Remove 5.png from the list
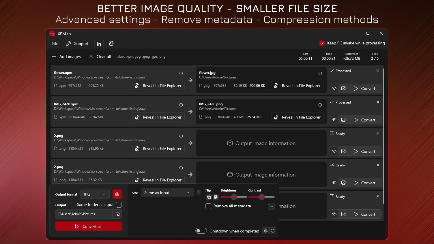The width and height of the screenshot is (434, 244). [x=378, y=134]
